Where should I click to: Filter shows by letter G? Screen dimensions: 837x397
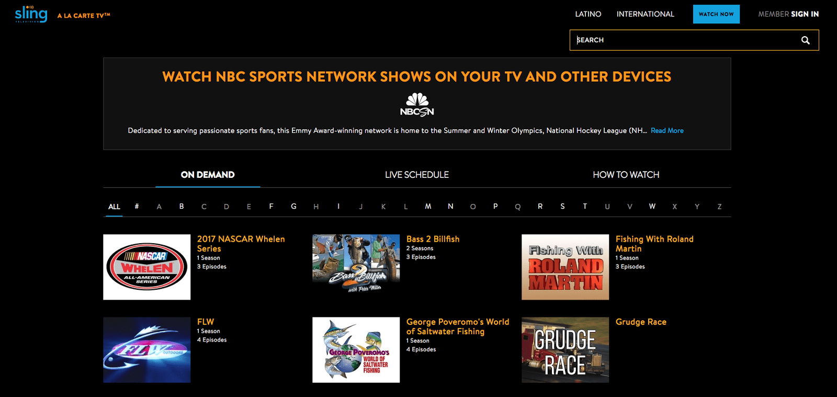pos(293,207)
